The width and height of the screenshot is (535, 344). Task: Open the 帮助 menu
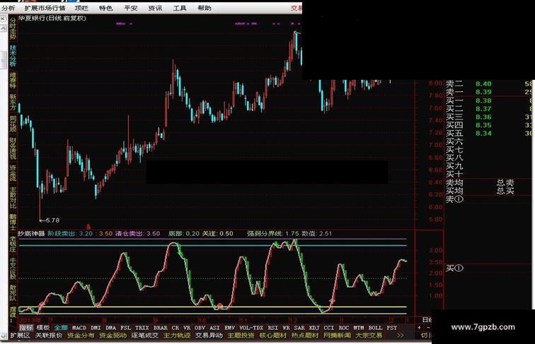click(205, 8)
